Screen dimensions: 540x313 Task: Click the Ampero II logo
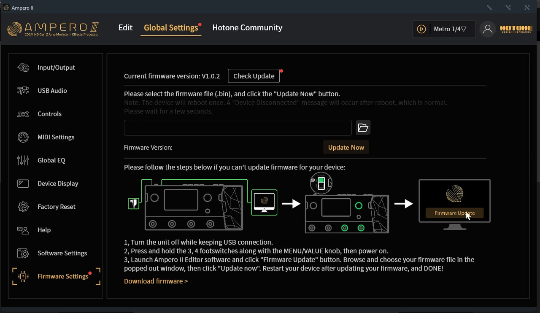[53, 29]
